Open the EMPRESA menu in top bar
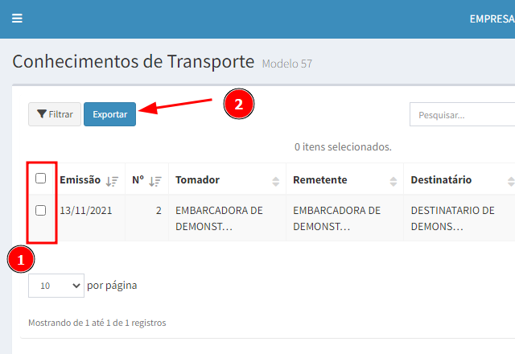Screen dimensions: 515x354 (491, 19)
